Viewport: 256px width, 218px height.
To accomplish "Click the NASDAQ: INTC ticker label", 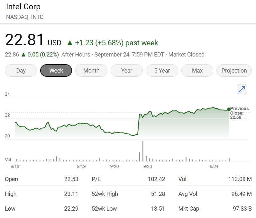I will pyautogui.click(x=25, y=17).
